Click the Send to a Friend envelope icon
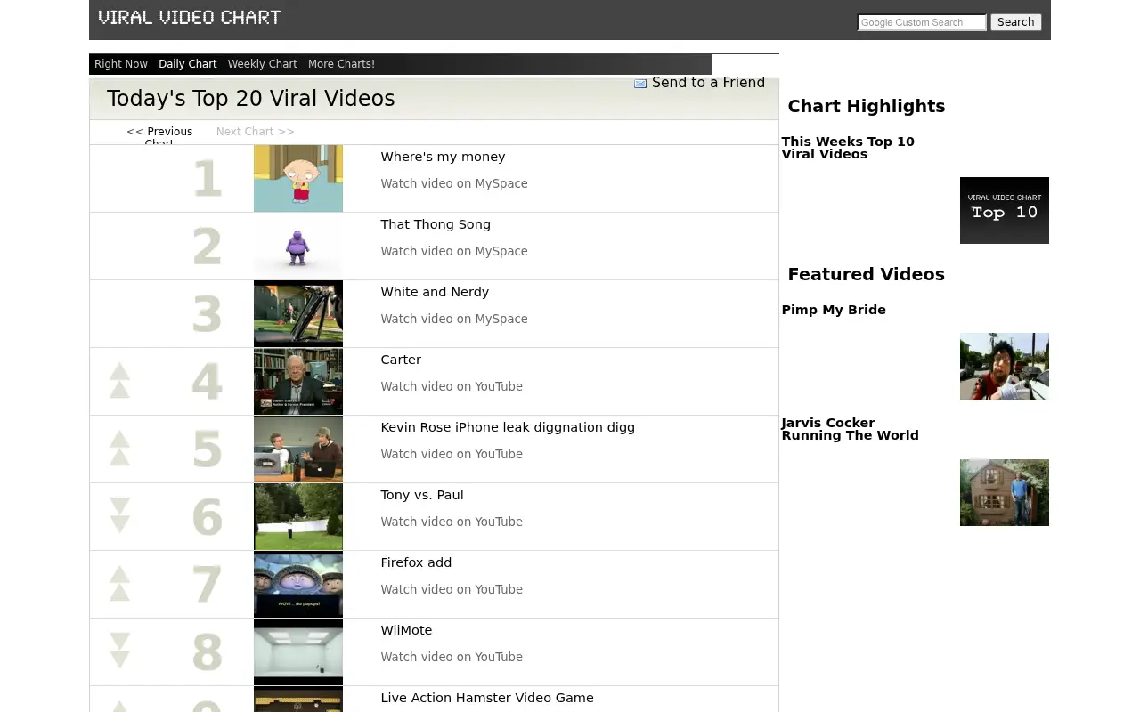 (x=640, y=84)
